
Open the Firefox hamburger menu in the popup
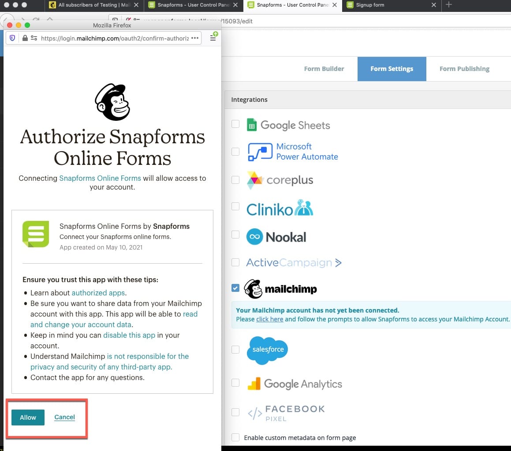coord(213,38)
